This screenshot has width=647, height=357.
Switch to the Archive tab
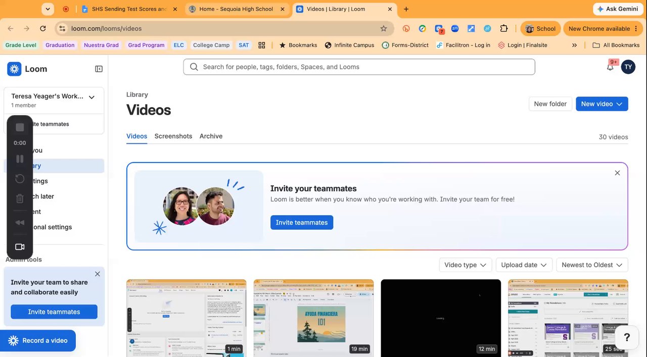point(211,136)
